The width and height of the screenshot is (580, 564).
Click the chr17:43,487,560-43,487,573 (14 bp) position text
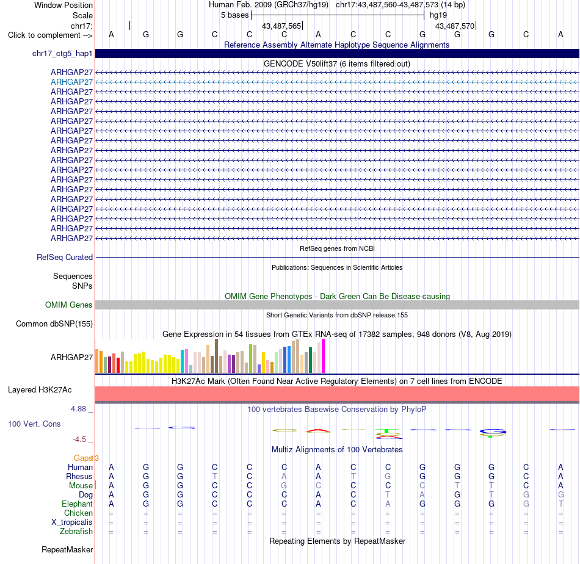pos(401,5)
